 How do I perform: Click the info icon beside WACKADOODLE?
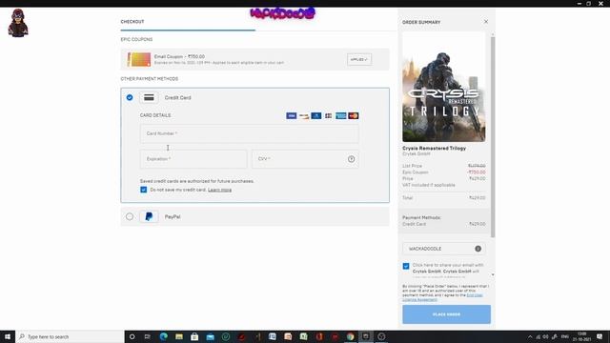(478, 249)
